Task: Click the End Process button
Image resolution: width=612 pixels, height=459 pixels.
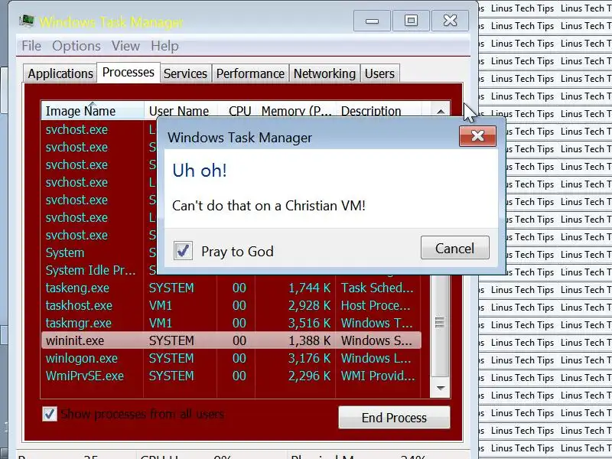Action: point(394,417)
